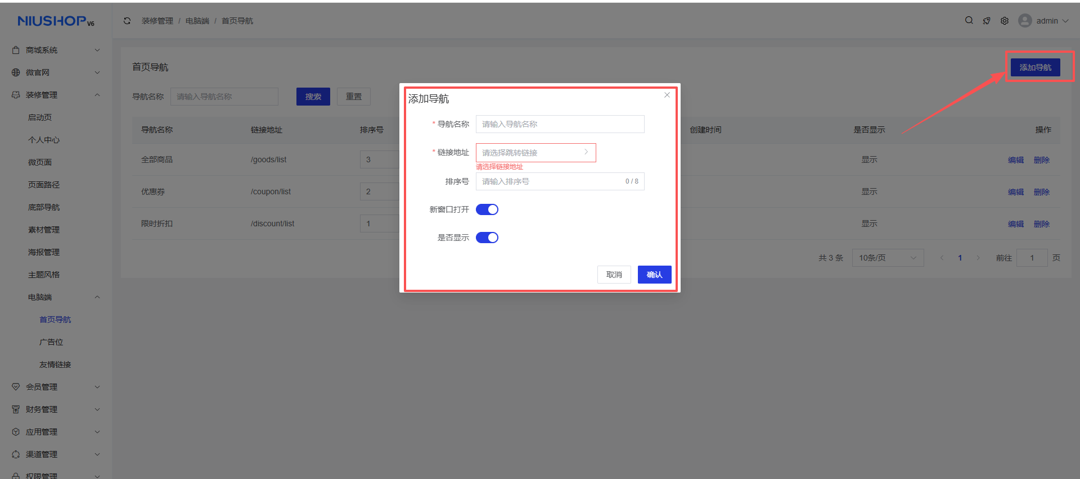
Task: Expand the 商城系统 menu chevron
Action: pos(97,50)
